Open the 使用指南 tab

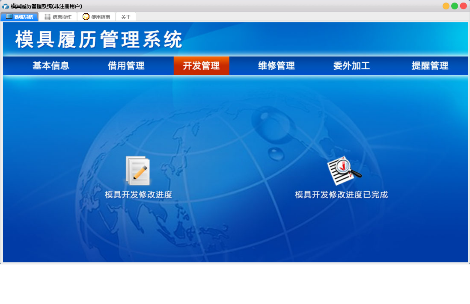pos(96,17)
